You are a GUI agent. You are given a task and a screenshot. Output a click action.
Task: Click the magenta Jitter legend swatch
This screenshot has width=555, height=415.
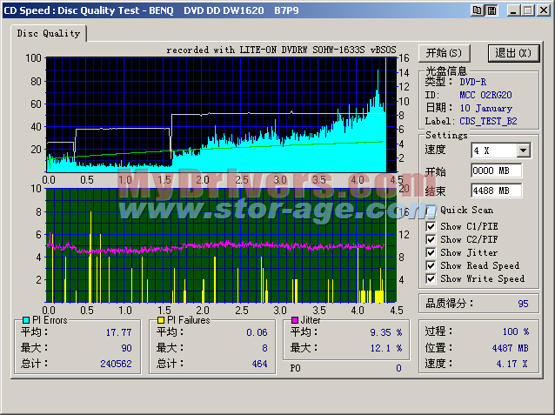pyautogui.click(x=294, y=320)
